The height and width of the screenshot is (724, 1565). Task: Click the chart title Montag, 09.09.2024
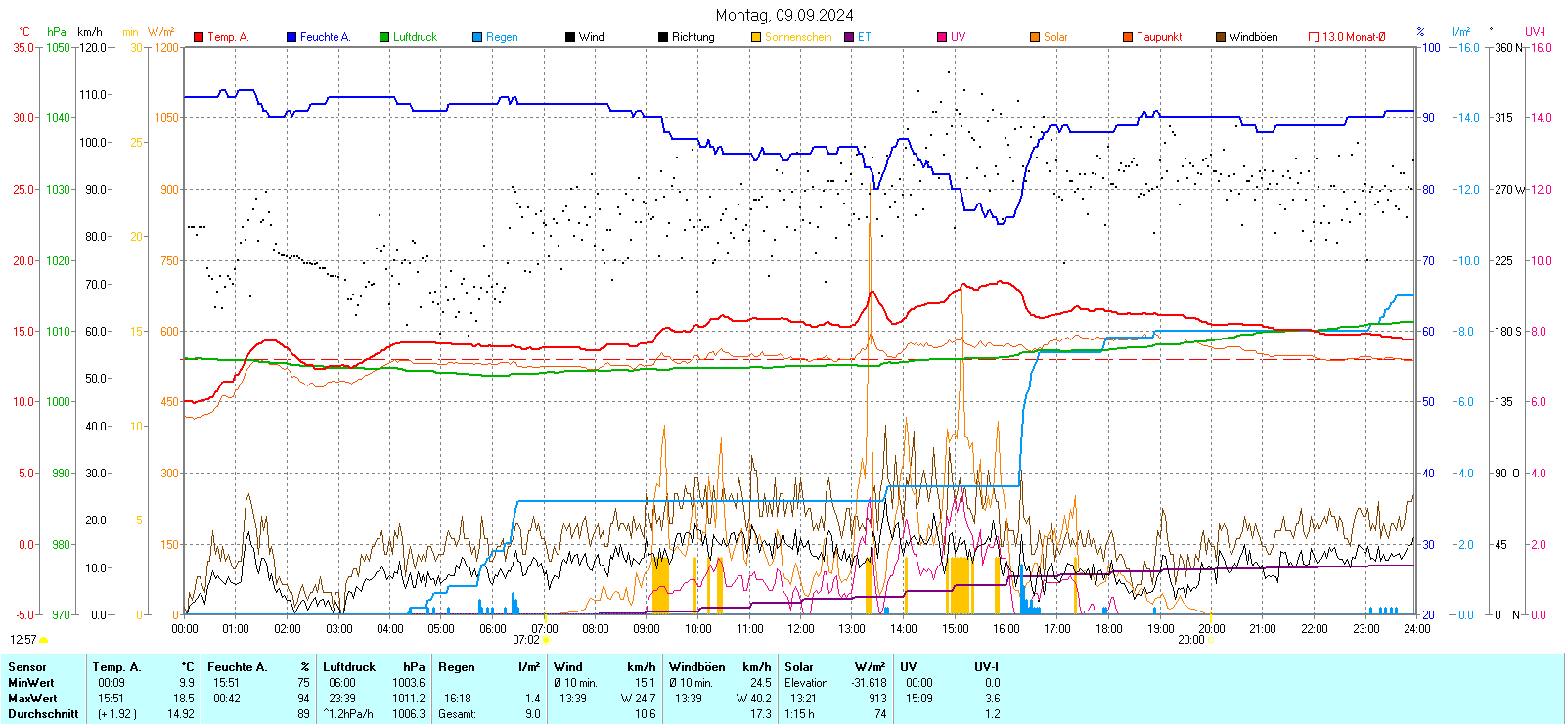tap(783, 15)
